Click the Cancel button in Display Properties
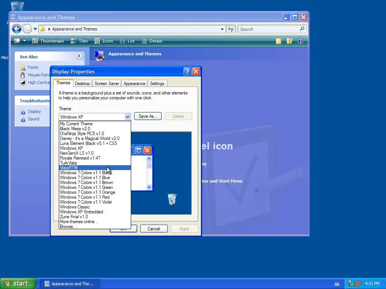Image resolution: width=386 pixels, height=289 pixels. point(154,229)
